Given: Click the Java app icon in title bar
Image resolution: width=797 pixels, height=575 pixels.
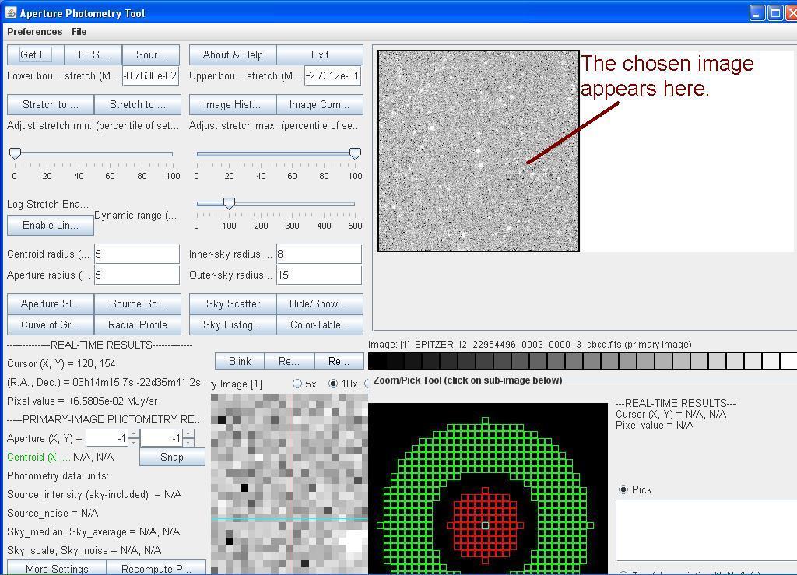Looking at the screenshot, I should [x=10, y=13].
